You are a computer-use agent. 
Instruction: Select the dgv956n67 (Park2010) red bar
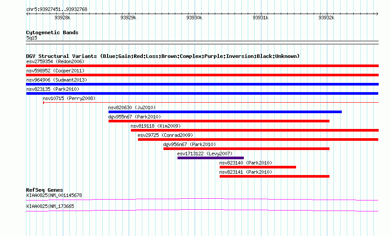tap(246, 149)
